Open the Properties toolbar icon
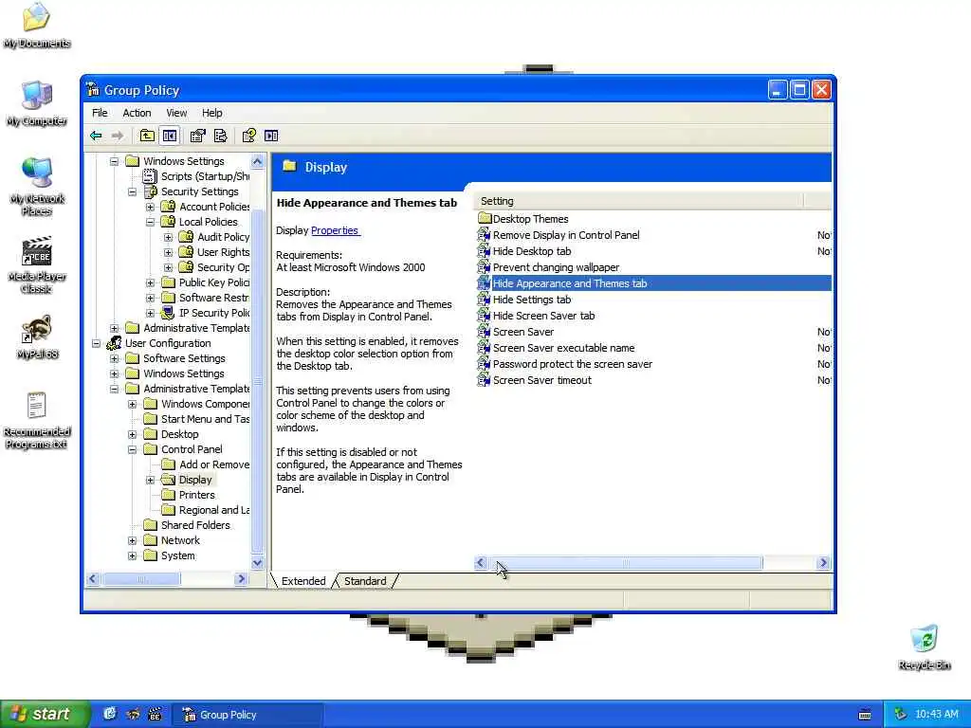 [197, 136]
